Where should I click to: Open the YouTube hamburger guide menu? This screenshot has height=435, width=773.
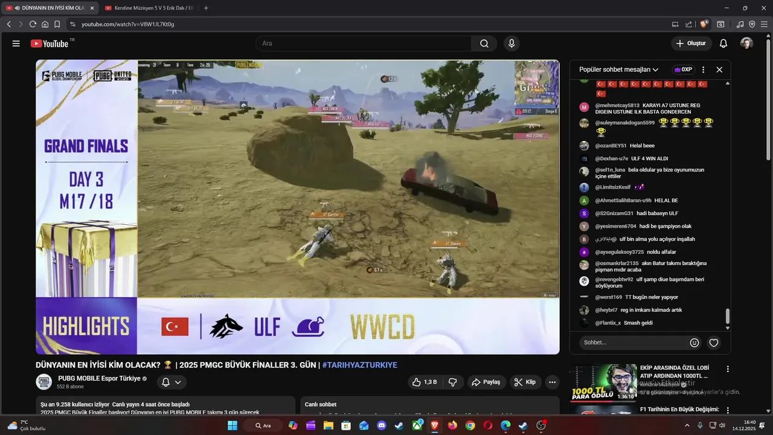[x=16, y=43]
